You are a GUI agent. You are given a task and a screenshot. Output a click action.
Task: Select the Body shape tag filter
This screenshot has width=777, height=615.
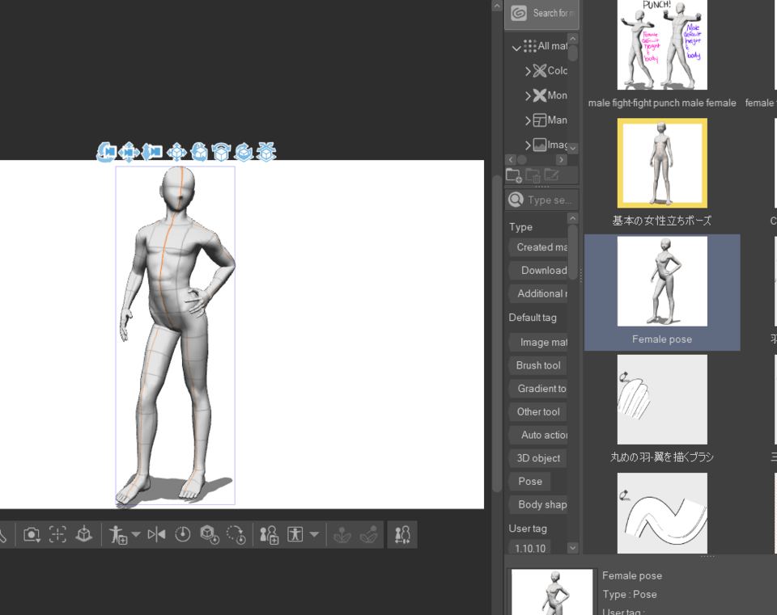click(x=538, y=504)
